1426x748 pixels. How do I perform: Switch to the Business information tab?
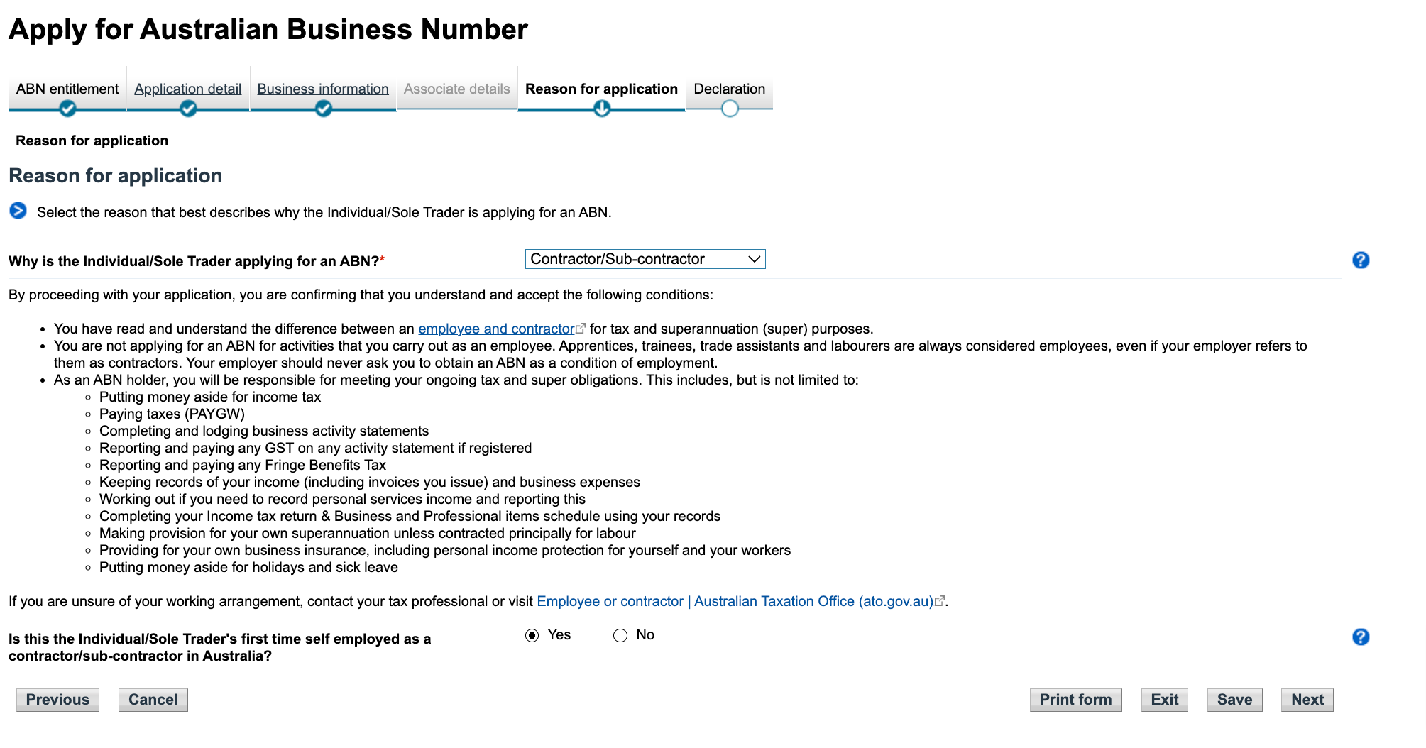click(323, 89)
